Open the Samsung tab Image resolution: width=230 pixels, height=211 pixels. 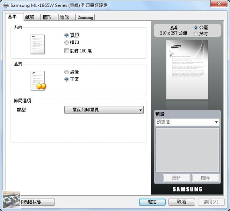coord(85,17)
